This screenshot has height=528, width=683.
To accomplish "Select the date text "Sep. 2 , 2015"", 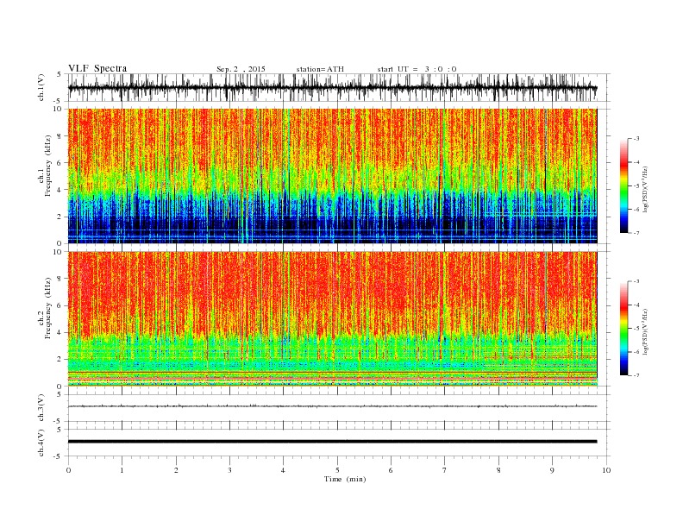I will point(241,69).
